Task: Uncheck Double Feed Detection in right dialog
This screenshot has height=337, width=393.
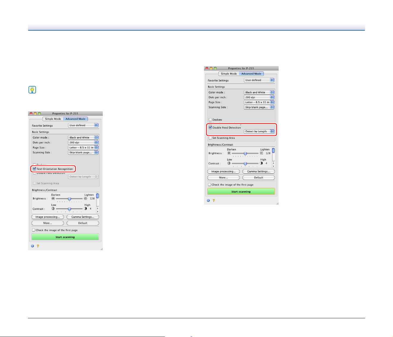Action: tap(210, 127)
